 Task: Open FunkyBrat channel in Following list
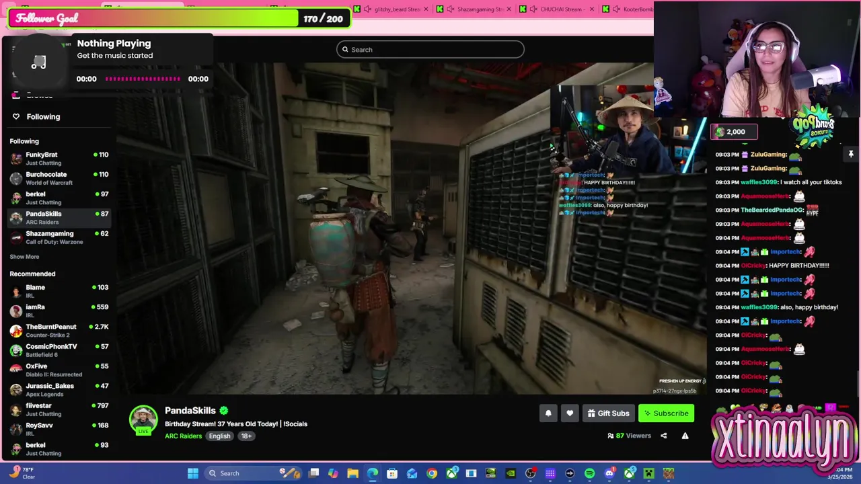[59, 159]
